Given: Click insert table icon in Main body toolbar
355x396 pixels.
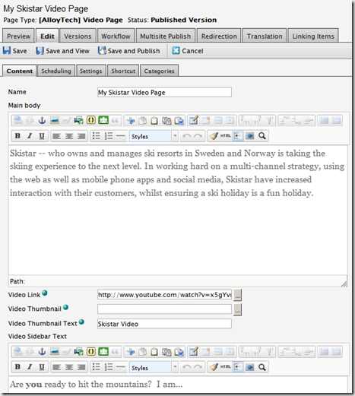Looking at the screenshot, I should 194,120.
